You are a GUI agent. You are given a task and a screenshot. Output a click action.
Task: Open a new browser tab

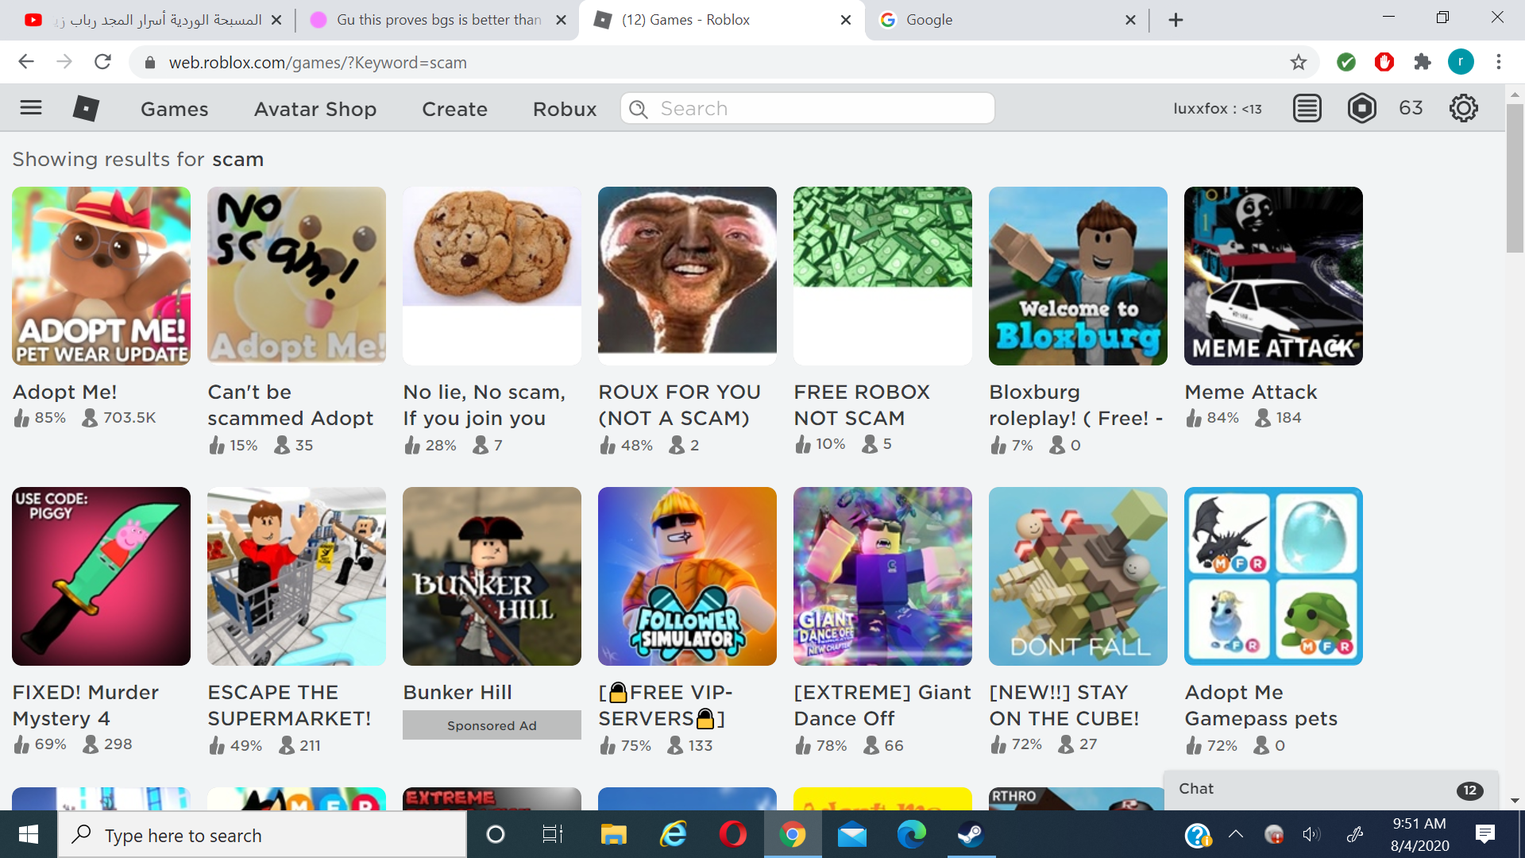pyautogui.click(x=1176, y=20)
